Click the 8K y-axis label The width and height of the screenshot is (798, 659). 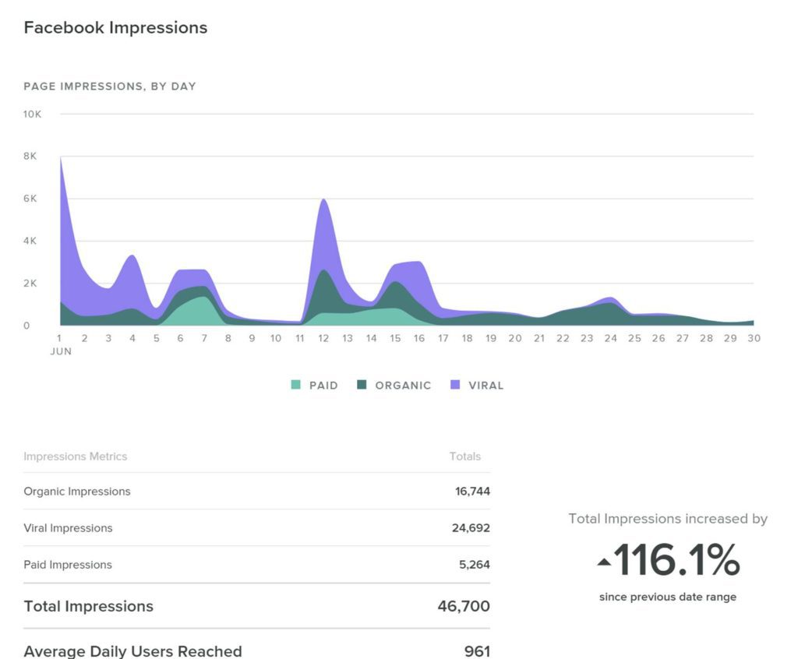coord(30,157)
